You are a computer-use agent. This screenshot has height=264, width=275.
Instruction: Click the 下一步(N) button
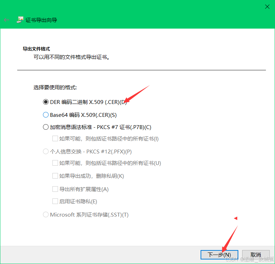[x=219, y=255]
